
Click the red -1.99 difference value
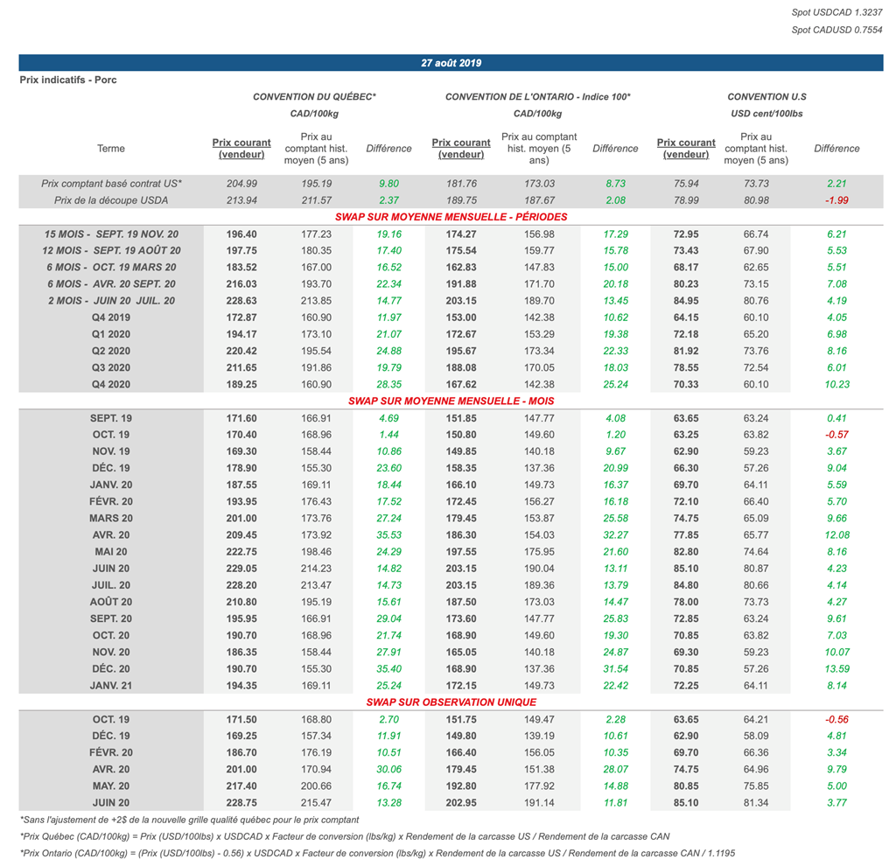click(836, 200)
